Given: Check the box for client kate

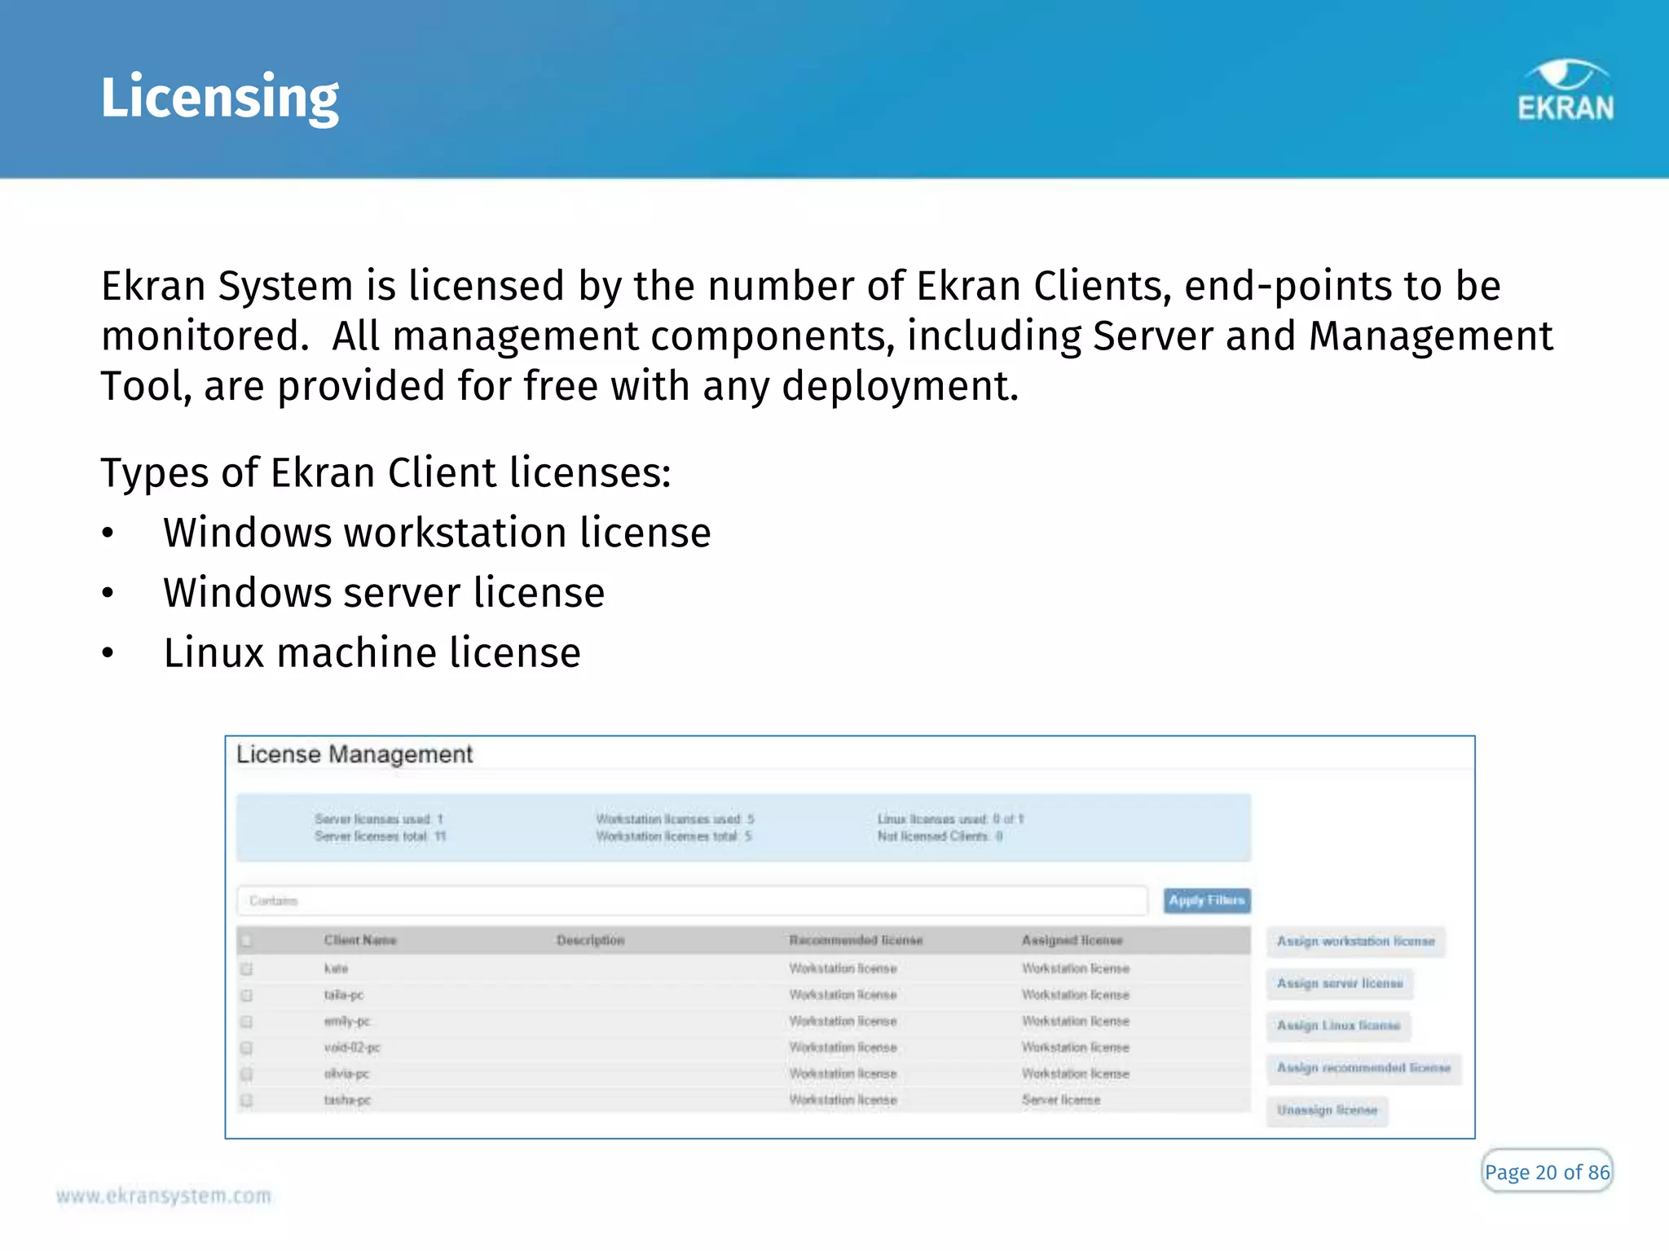Looking at the screenshot, I should 246,968.
